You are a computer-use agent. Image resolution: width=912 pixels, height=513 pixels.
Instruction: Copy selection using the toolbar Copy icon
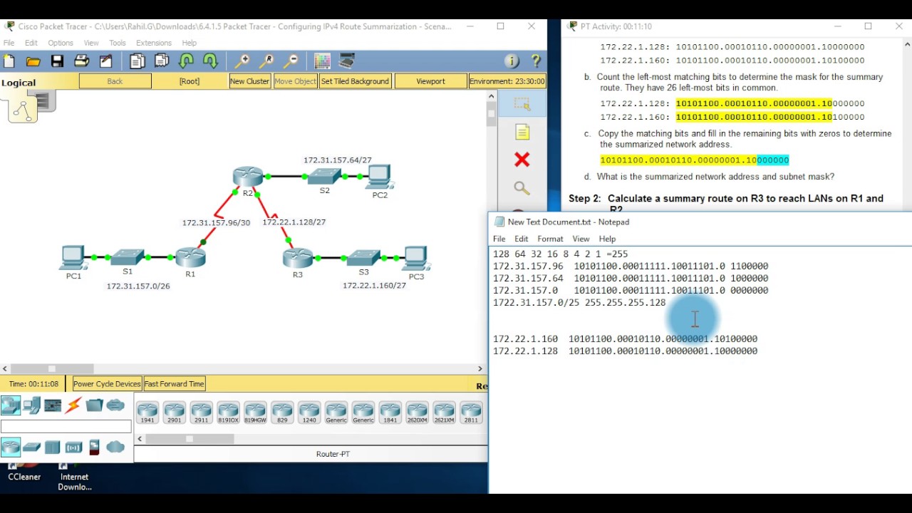pos(137,62)
